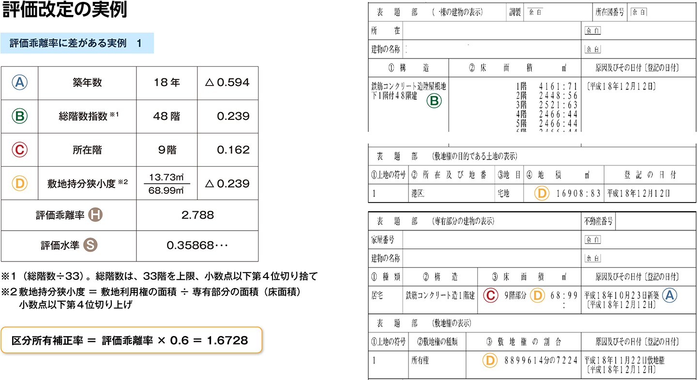Image resolution: width=697 pixels, height=380 pixels.
Task: Click the orange D marker beside 68:99
Action: (x=537, y=295)
